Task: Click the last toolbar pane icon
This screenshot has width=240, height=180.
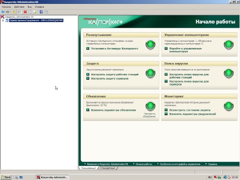Action: pyautogui.click(x=46, y=12)
